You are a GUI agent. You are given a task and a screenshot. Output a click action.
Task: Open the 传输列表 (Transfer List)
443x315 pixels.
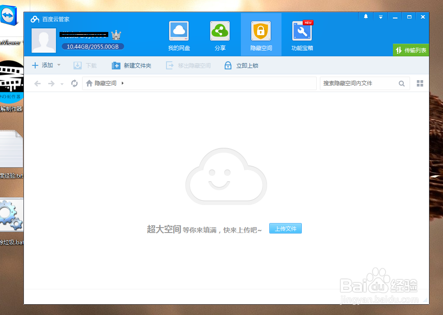pyautogui.click(x=411, y=50)
